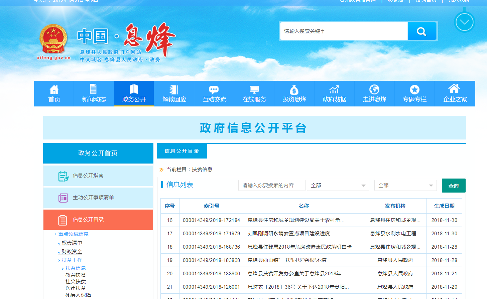Open 新闻动态 document icon in navbar
The height and width of the screenshot is (299, 487).
[94, 89]
